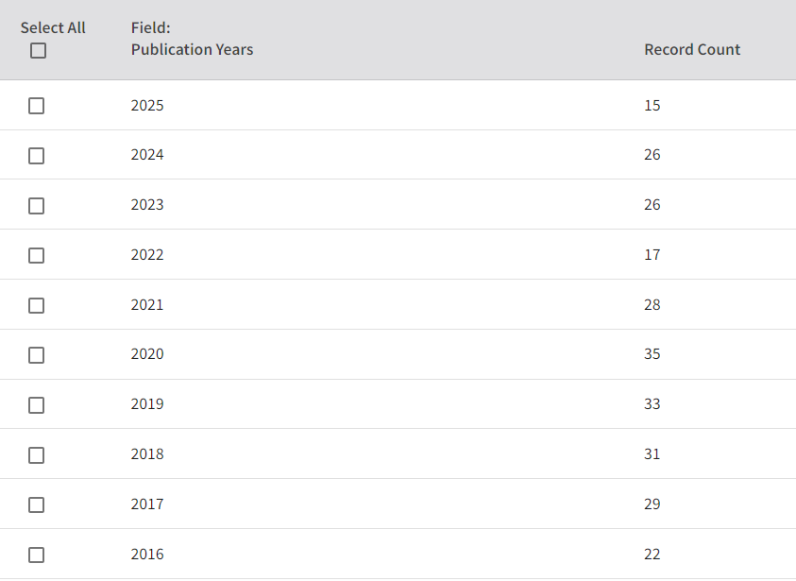Viewport: 796px width, 581px height.
Task: Check the box for year 2025
Action: 36,106
